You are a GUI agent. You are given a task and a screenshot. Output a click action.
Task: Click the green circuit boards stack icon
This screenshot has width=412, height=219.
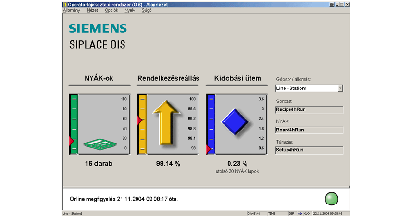pyautogui.click(x=100, y=144)
